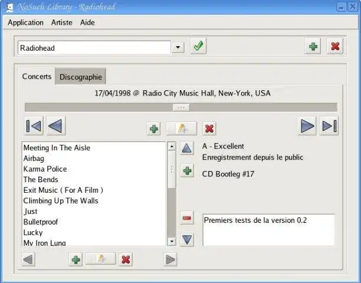
Task: Open the Aide menu
Action: pyautogui.click(x=87, y=22)
